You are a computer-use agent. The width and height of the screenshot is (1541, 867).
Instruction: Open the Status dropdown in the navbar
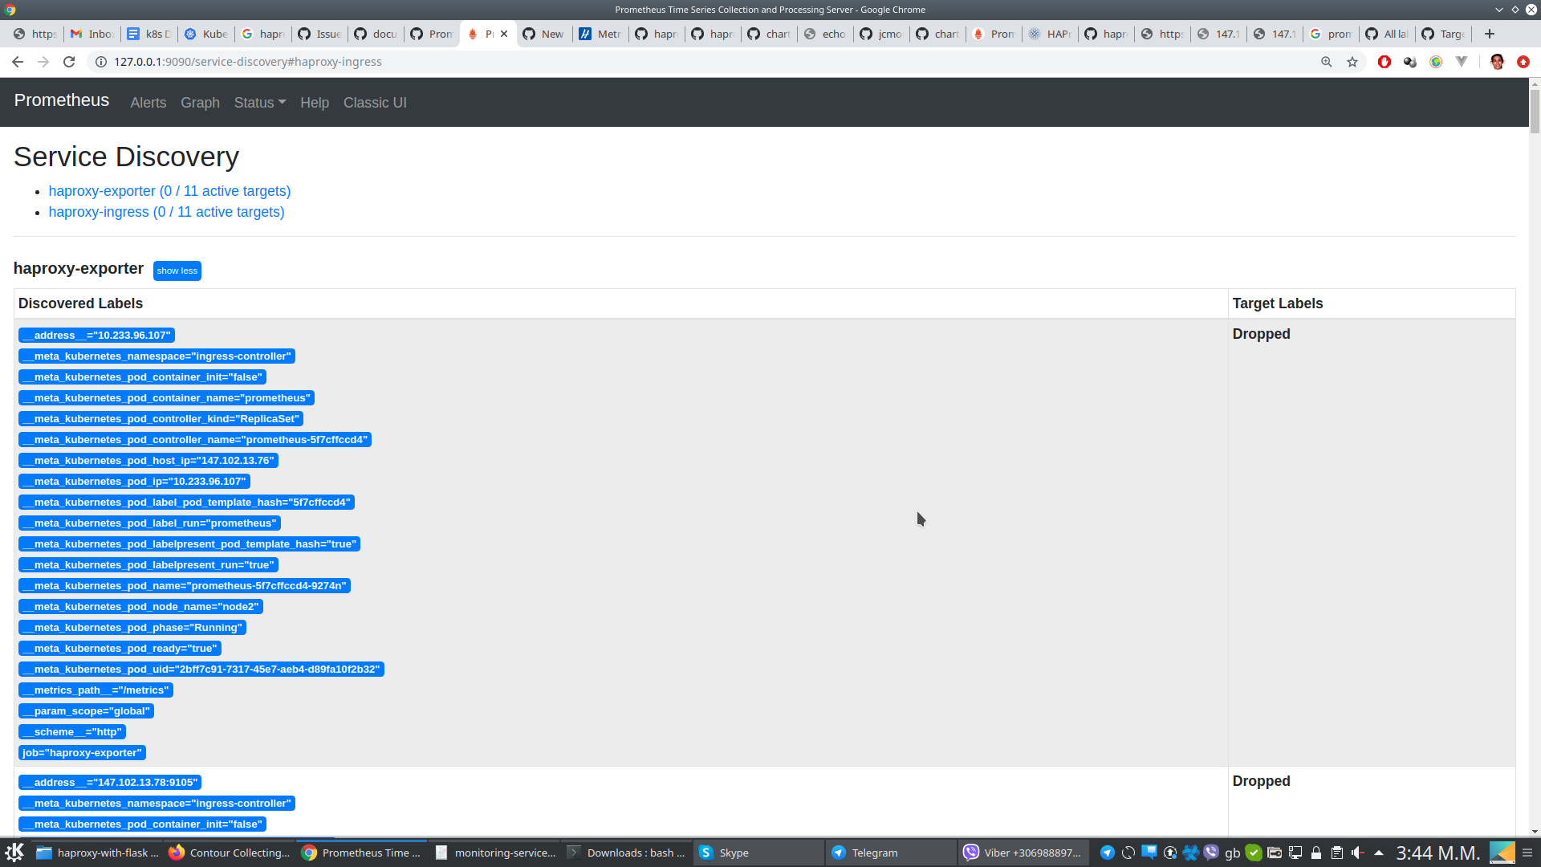(x=259, y=103)
